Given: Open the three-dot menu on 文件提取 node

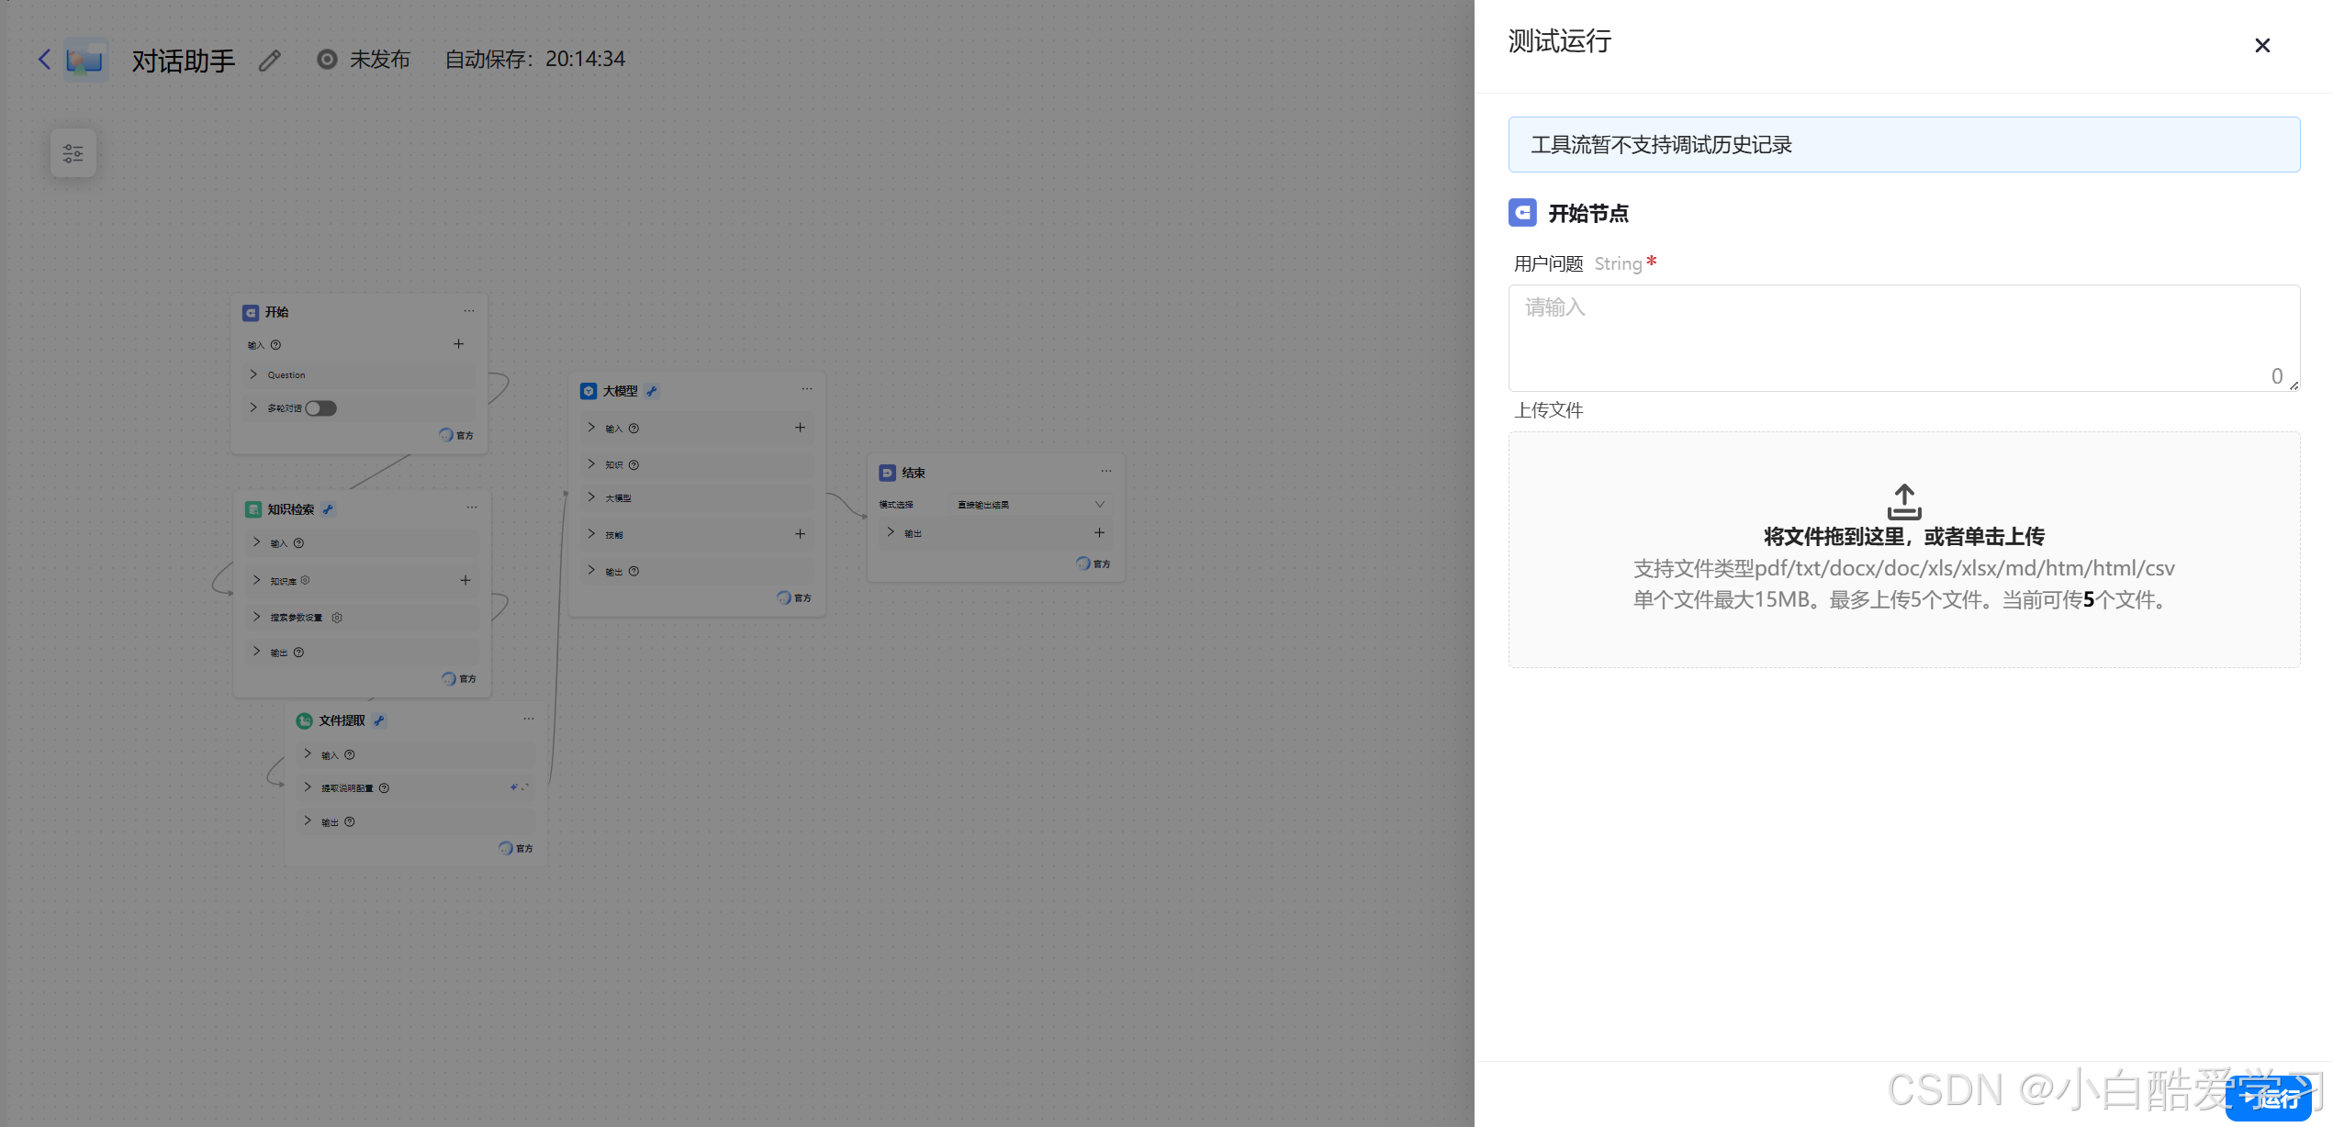Looking at the screenshot, I should [529, 719].
